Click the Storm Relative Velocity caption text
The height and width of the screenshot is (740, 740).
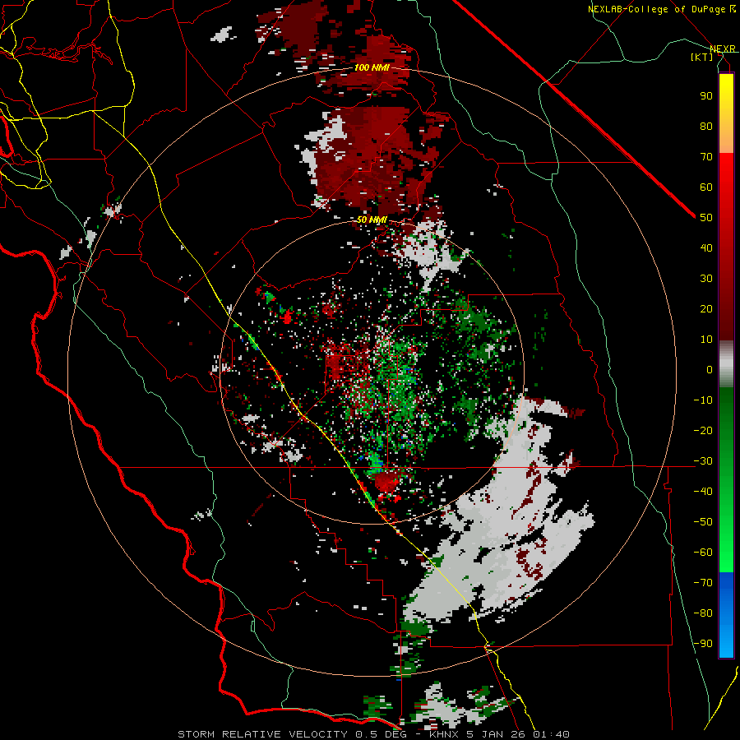(x=373, y=734)
